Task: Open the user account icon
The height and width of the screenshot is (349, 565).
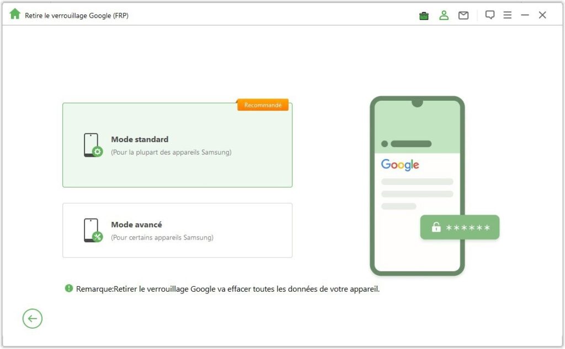Action: tap(444, 15)
